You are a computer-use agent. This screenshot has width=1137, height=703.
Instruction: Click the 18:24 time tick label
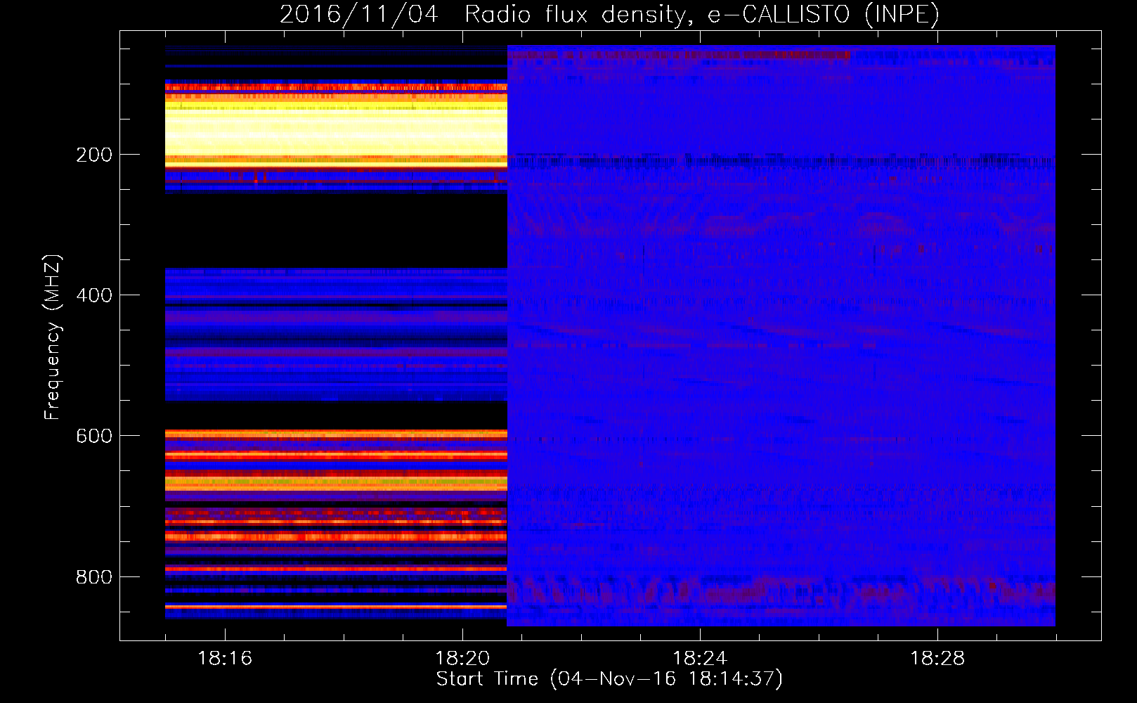[700, 658]
